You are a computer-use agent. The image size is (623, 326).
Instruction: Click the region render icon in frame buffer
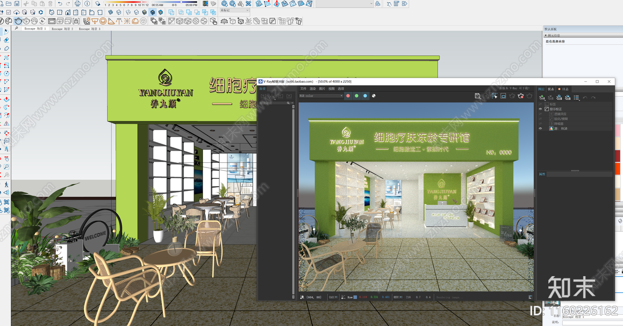(x=503, y=96)
